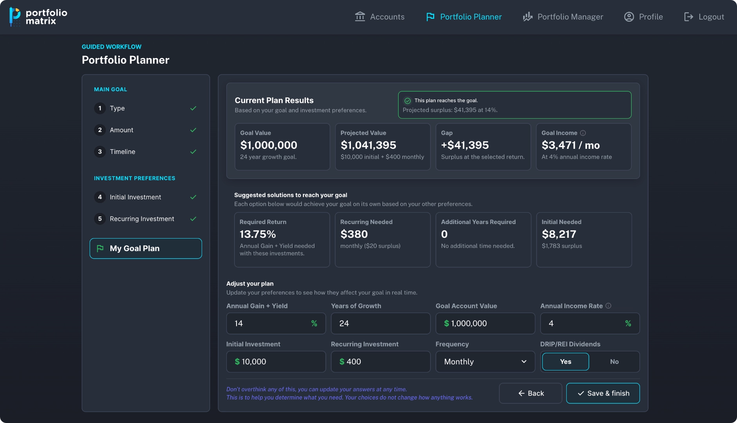Viewport: 737px width, 423px height.
Task: Click the GUIDED WORKFLOW label
Action: tap(112, 47)
